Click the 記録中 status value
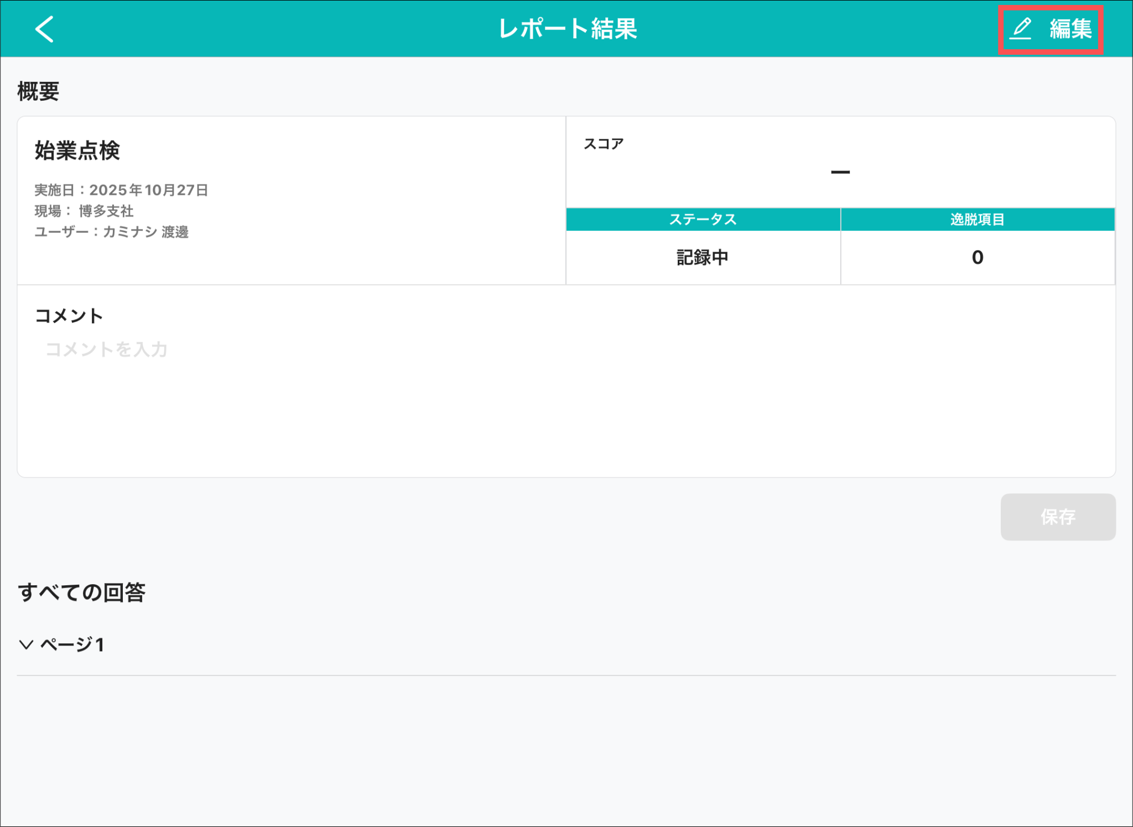 703,257
